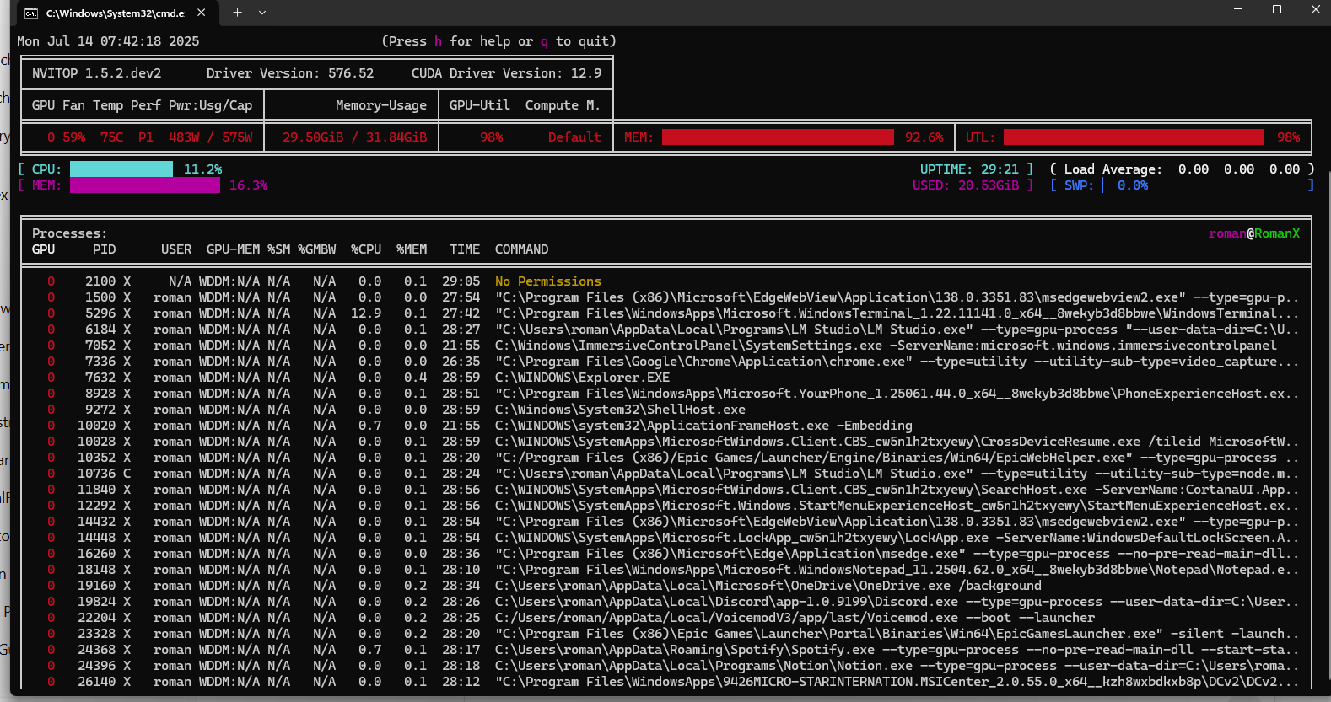The height and width of the screenshot is (702, 1331).
Task: Click 'CUDA Driver Version: 12.9'
Action: pyautogui.click(x=506, y=73)
